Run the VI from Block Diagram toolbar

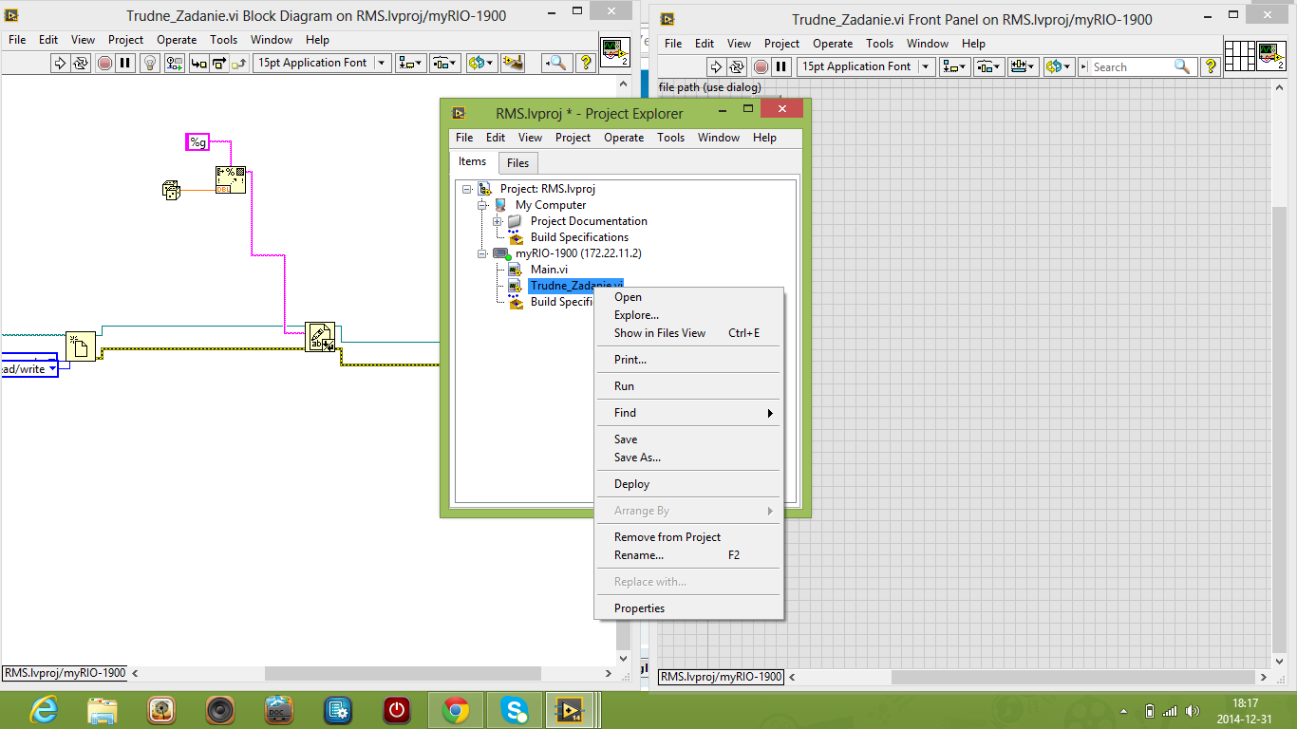pos(59,63)
